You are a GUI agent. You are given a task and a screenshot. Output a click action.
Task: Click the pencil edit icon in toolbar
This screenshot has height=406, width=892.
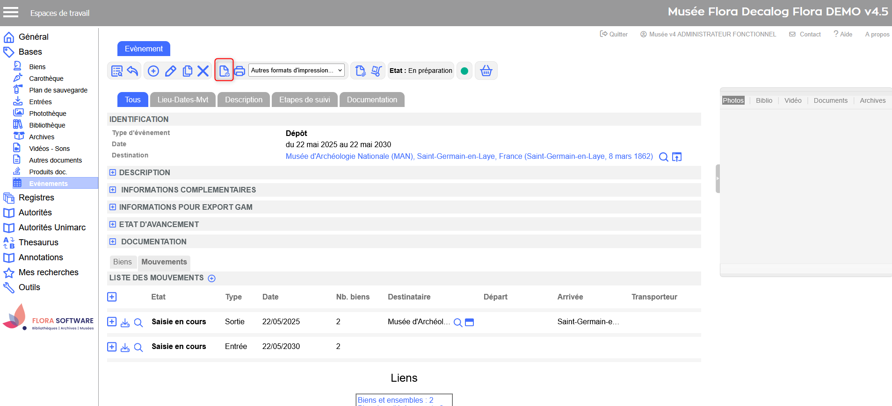[x=171, y=71]
